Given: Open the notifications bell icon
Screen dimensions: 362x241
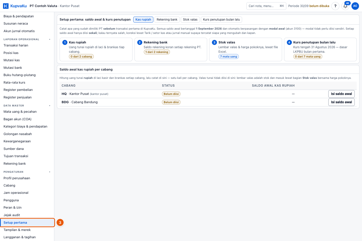Looking at the screenshot, I should [x=345, y=6].
